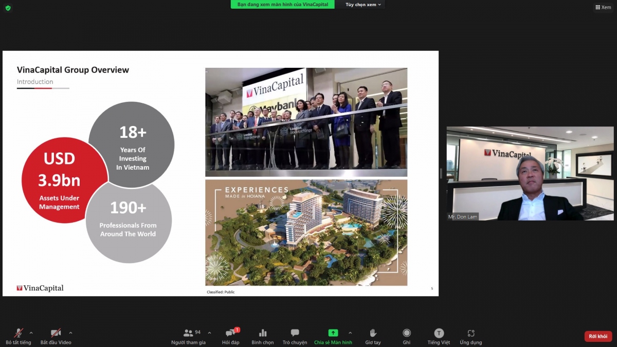Screen dimensions: 617x347
Task: Click the green encryption shield icon
Action: pos(8,8)
